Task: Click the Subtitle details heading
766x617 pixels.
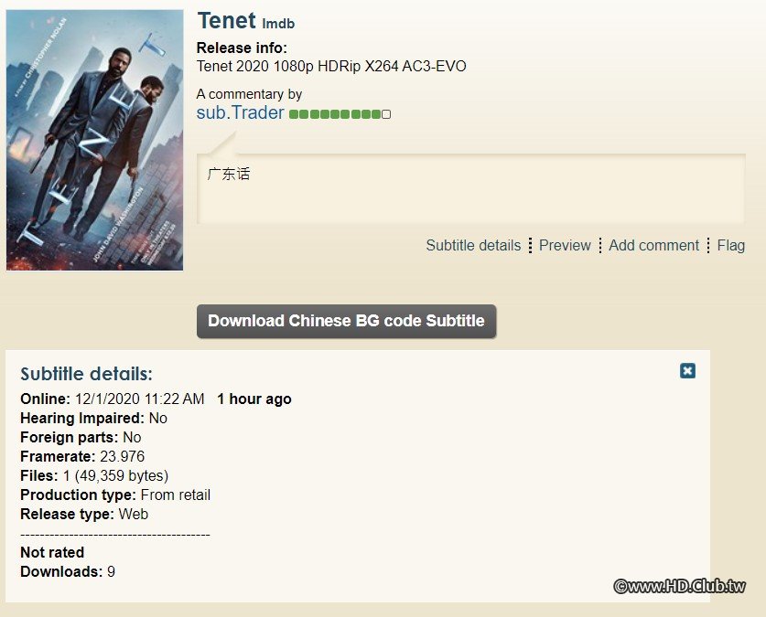Action: [86, 374]
